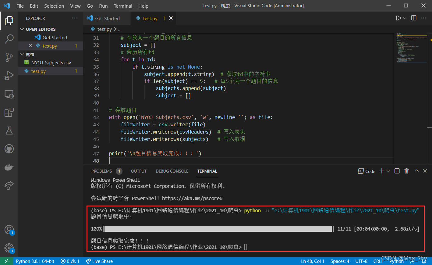Image resolution: width=432 pixels, height=265 pixels.
Task: Select the Code terminal instance
Action: coord(366,171)
